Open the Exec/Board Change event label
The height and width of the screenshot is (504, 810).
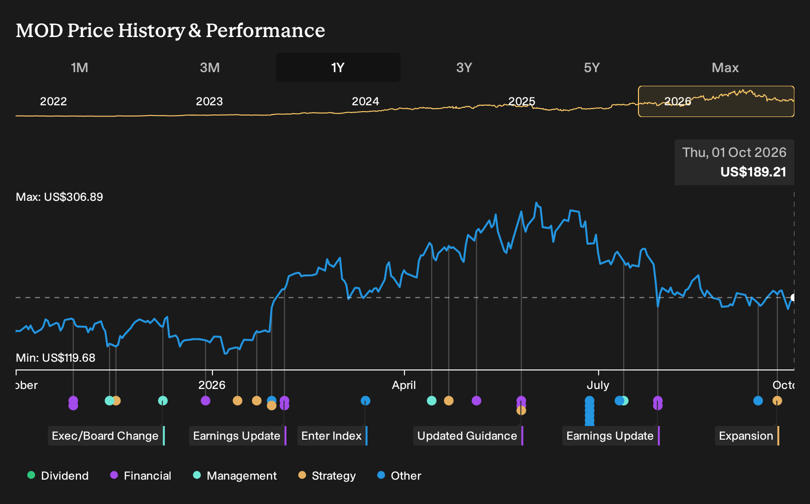[x=106, y=436]
